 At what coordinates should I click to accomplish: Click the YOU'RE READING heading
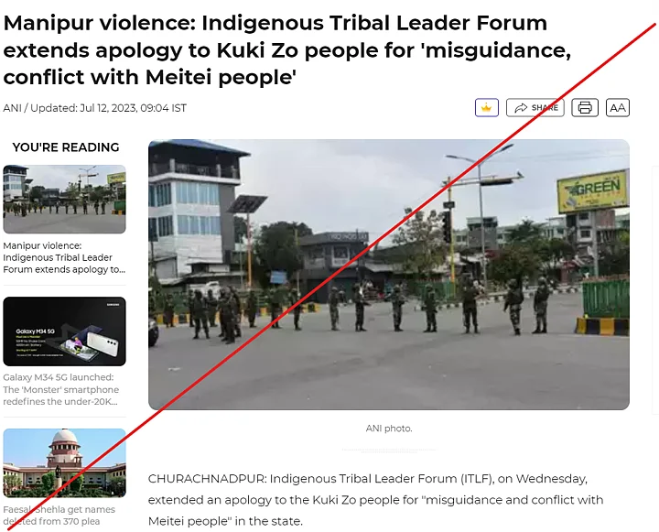[x=66, y=147]
